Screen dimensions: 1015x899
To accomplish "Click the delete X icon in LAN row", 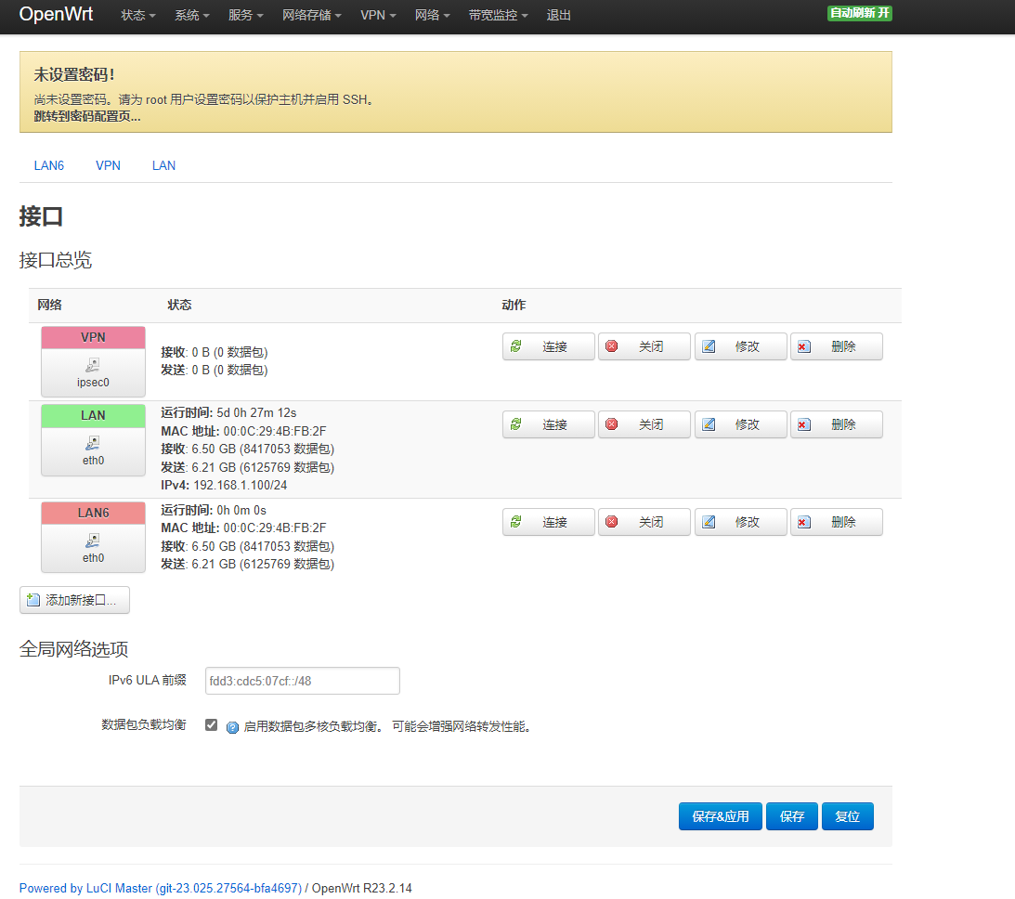I will [x=804, y=423].
